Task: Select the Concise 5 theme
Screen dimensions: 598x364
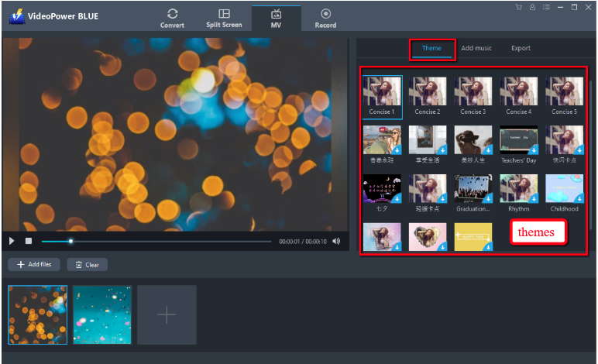Action: click(565, 96)
